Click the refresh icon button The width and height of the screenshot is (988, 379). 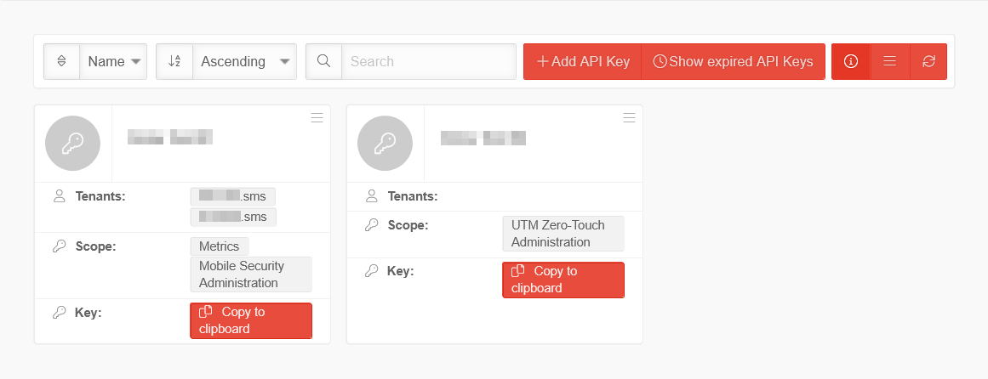(928, 61)
